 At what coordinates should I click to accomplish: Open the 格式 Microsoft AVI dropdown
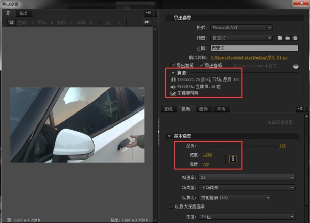(x=241, y=27)
